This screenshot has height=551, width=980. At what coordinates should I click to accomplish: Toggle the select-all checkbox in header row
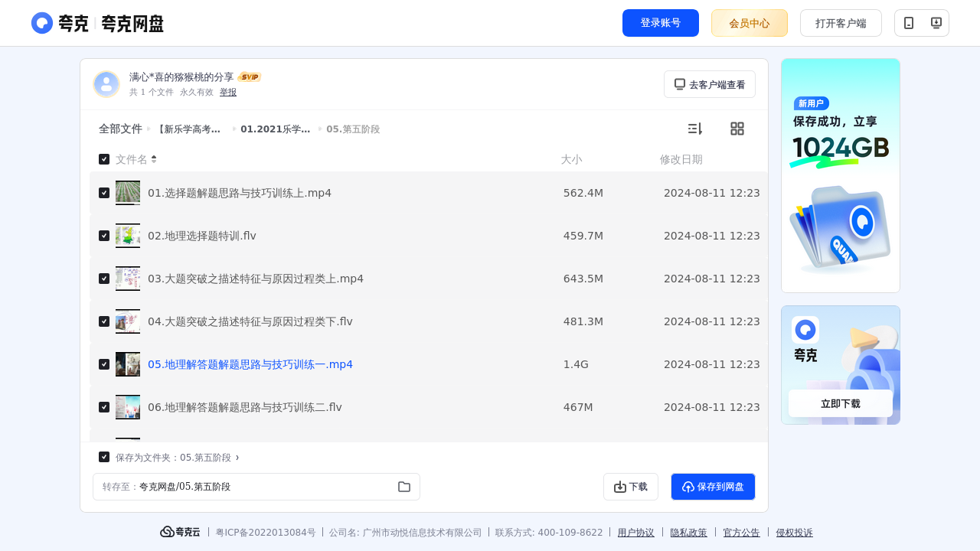click(x=104, y=159)
